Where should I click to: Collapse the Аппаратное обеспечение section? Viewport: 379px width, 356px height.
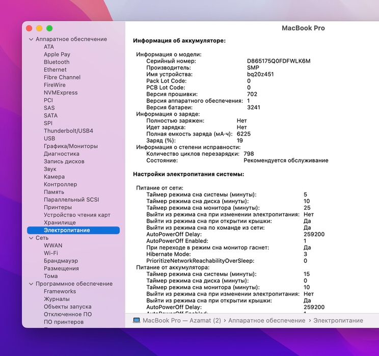tap(31, 39)
